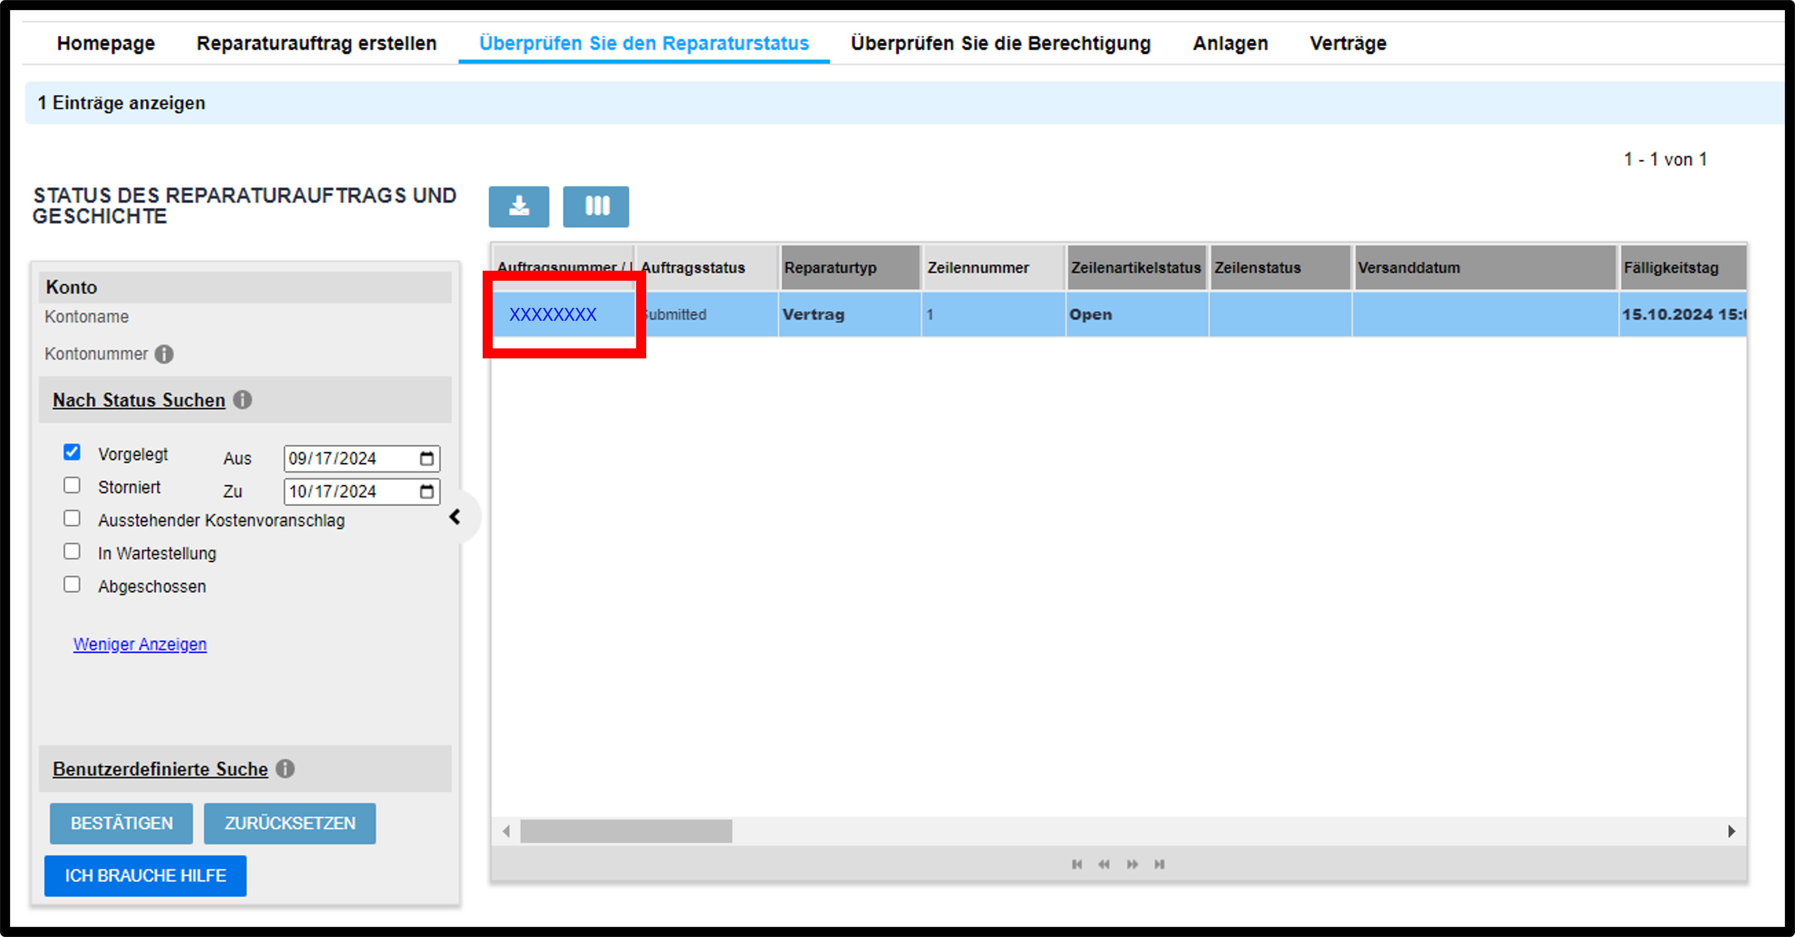Select the Vertrag cell in row

pos(850,315)
